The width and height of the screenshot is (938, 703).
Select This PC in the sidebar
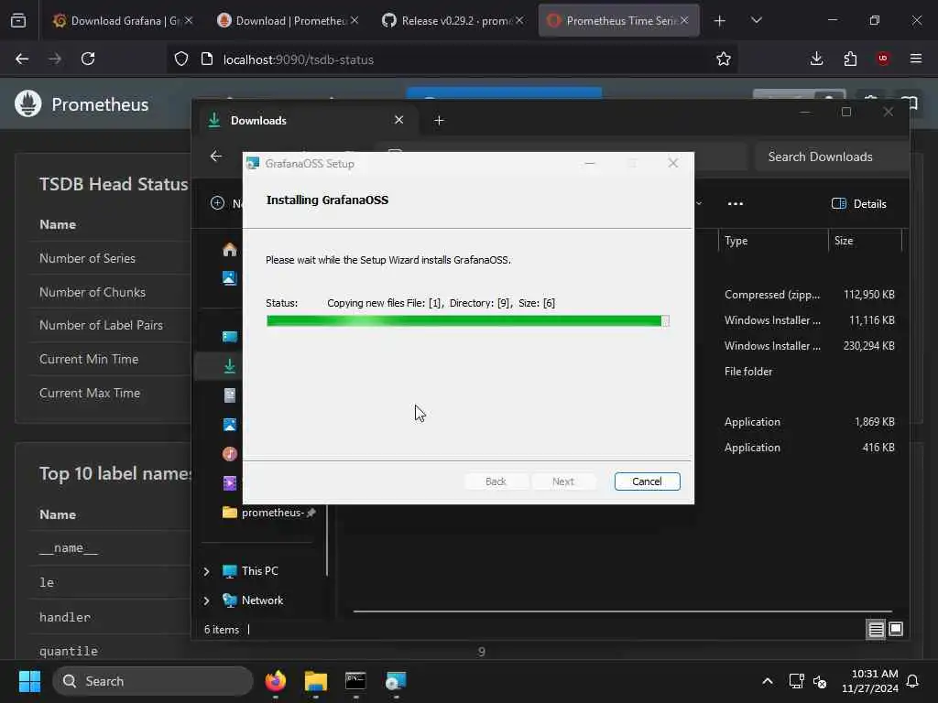pyautogui.click(x=250, y=571)
